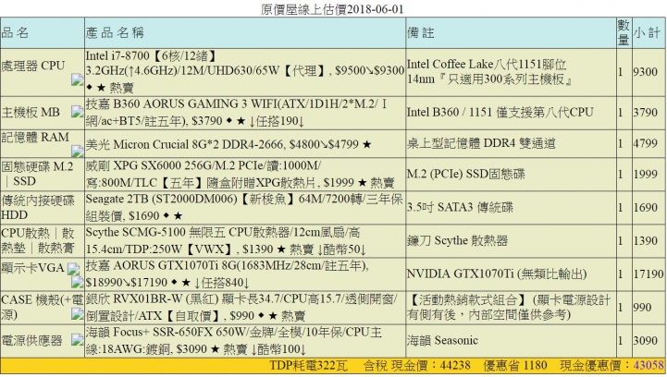Click the 數量 column header

coord(624,32)
